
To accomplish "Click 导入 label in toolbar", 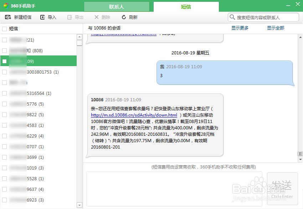I will tap(52, 17).
